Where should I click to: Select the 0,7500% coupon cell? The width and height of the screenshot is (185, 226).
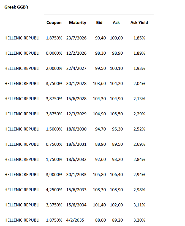(x=54, y=144)
